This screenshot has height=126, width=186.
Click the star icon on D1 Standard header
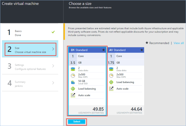pos(103,50)
